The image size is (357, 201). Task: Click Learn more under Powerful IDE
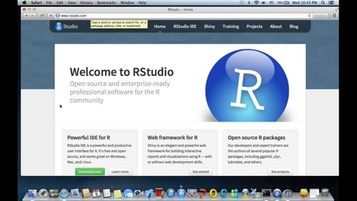click(x=120, y=172)
